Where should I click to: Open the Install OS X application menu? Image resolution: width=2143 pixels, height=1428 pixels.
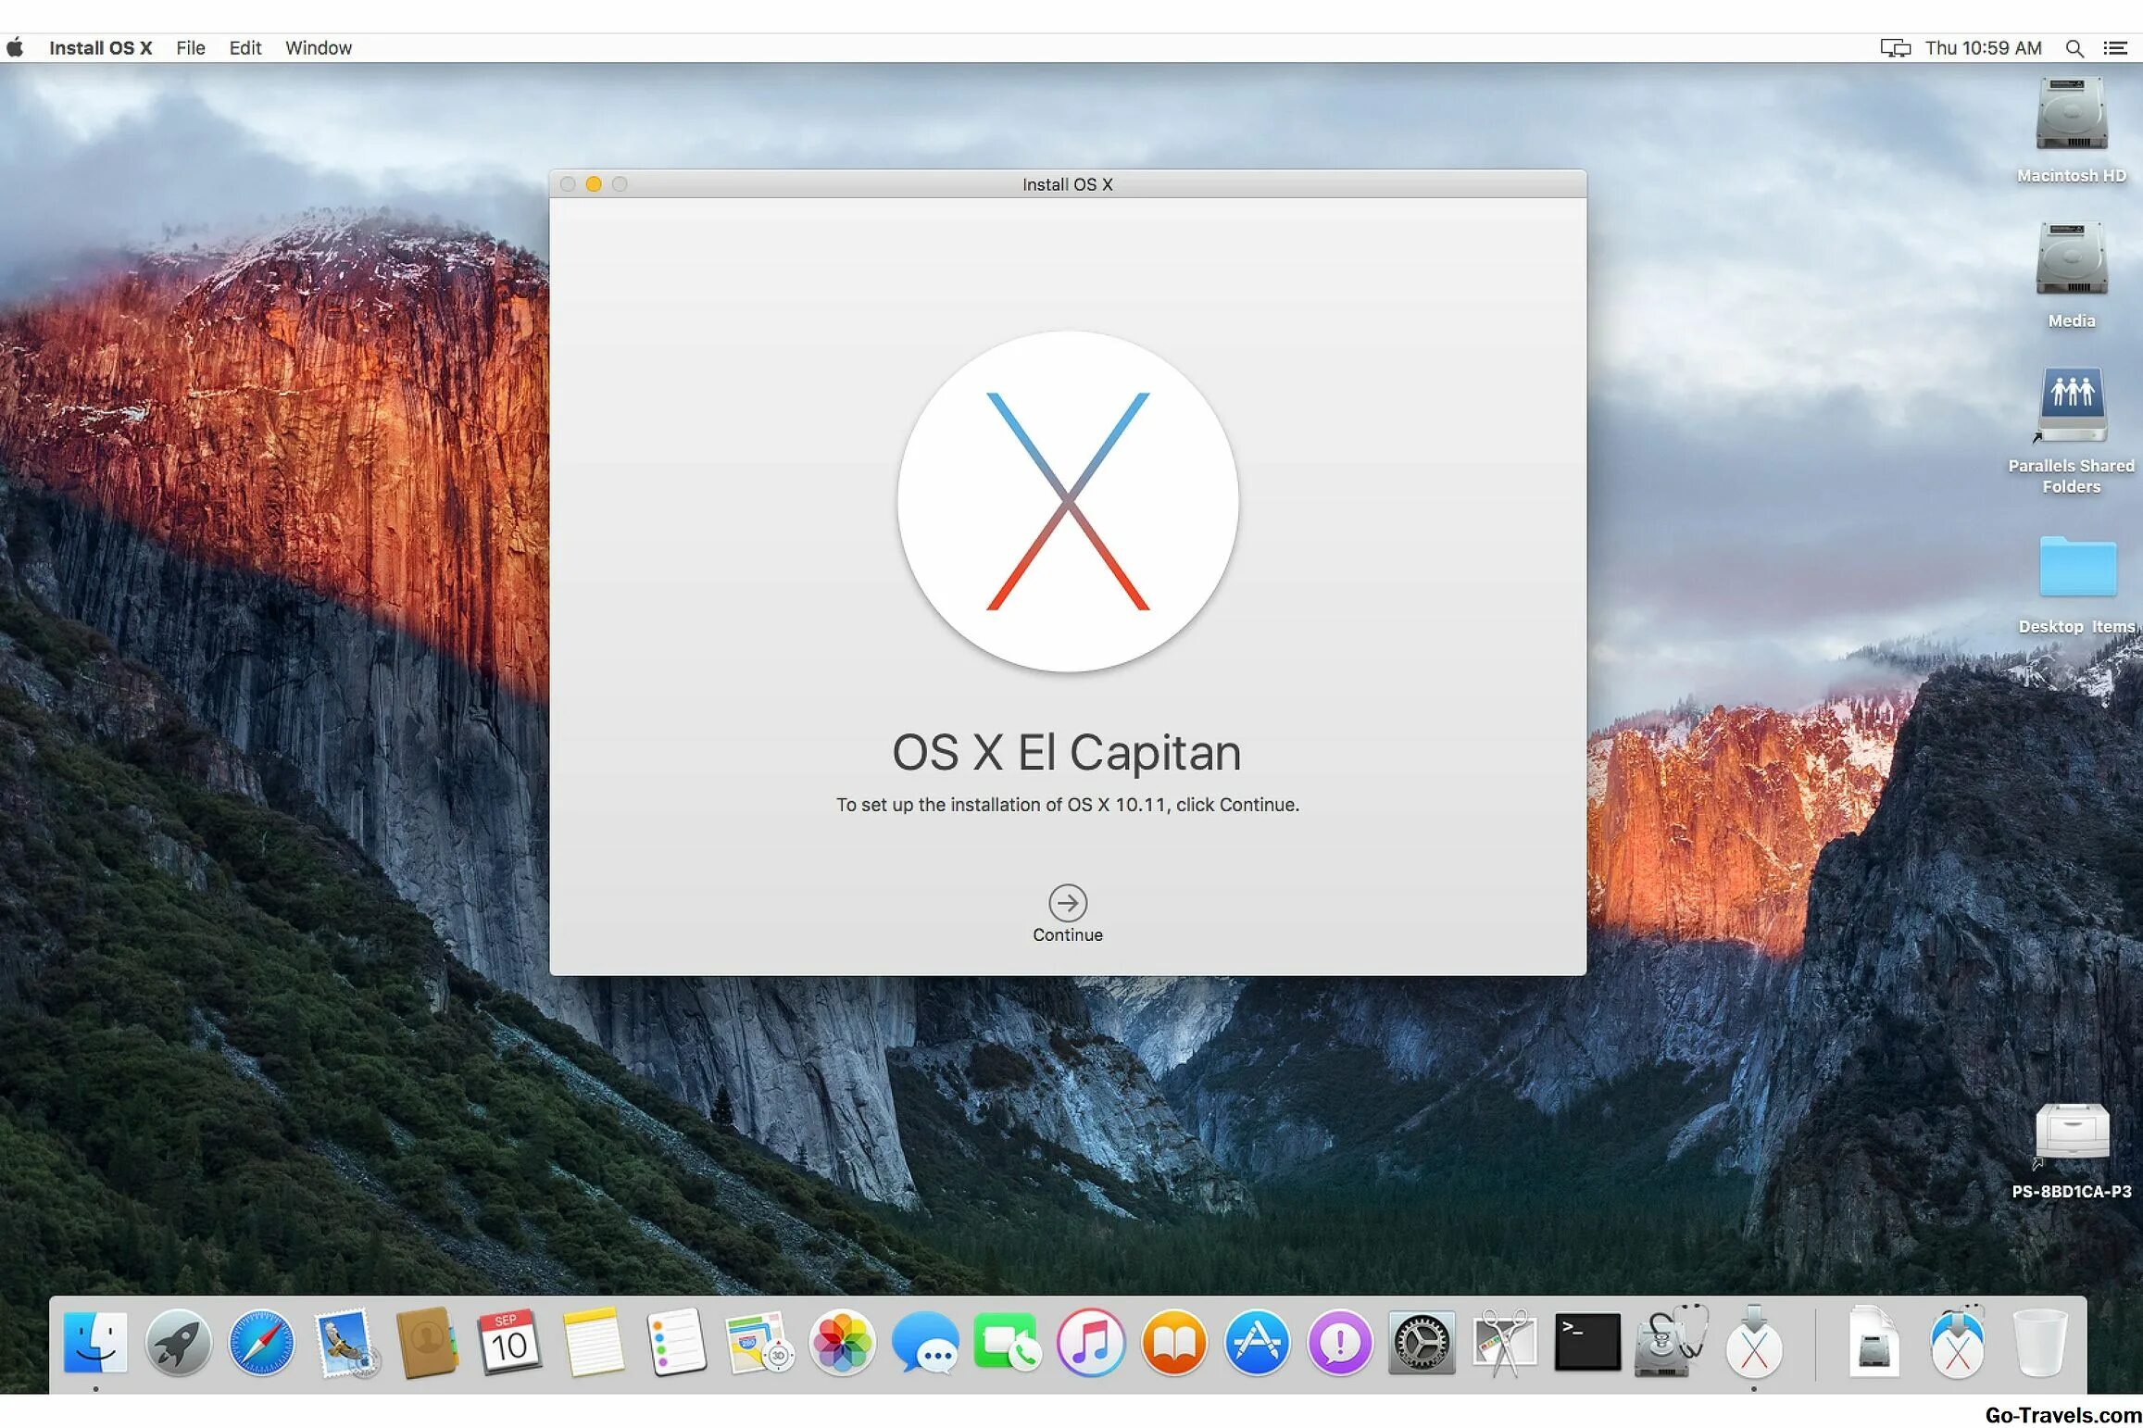click(x=100, y=48)
